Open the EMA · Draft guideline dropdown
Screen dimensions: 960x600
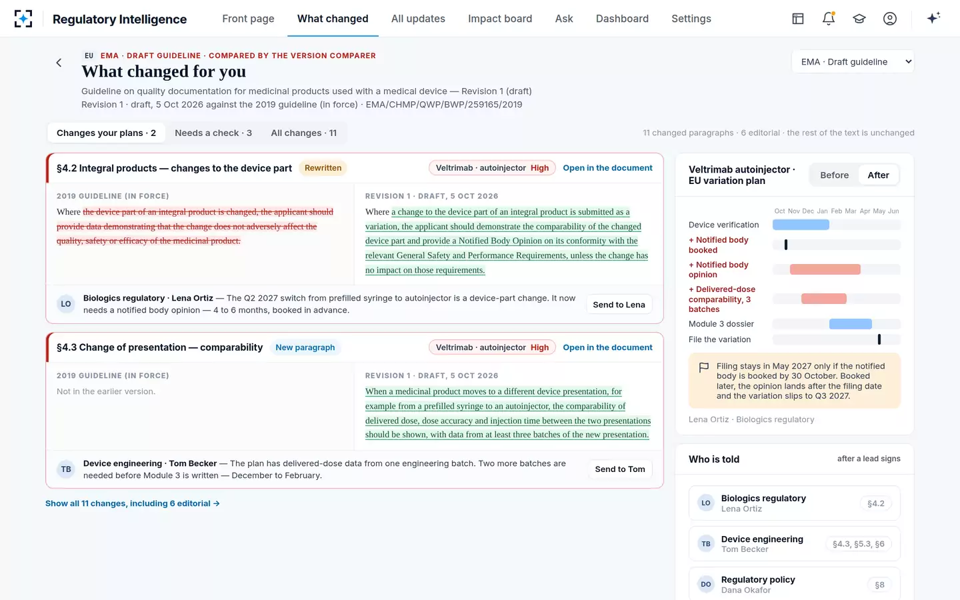853,62
